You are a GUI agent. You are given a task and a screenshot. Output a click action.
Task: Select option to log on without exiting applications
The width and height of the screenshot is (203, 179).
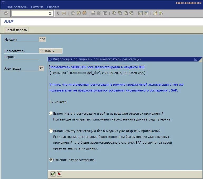coord(51,131)
